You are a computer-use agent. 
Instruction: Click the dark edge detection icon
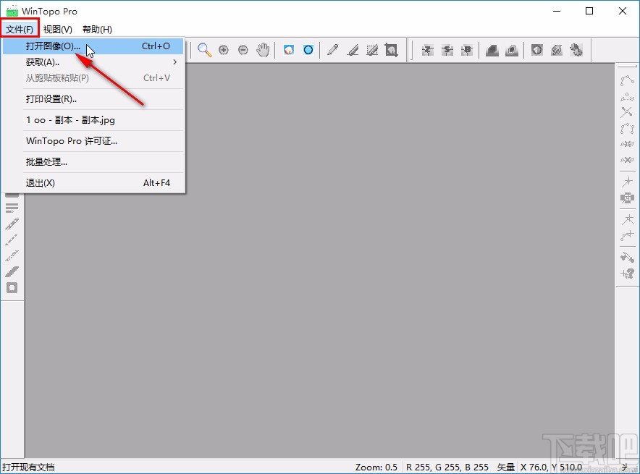click(492, 50)
